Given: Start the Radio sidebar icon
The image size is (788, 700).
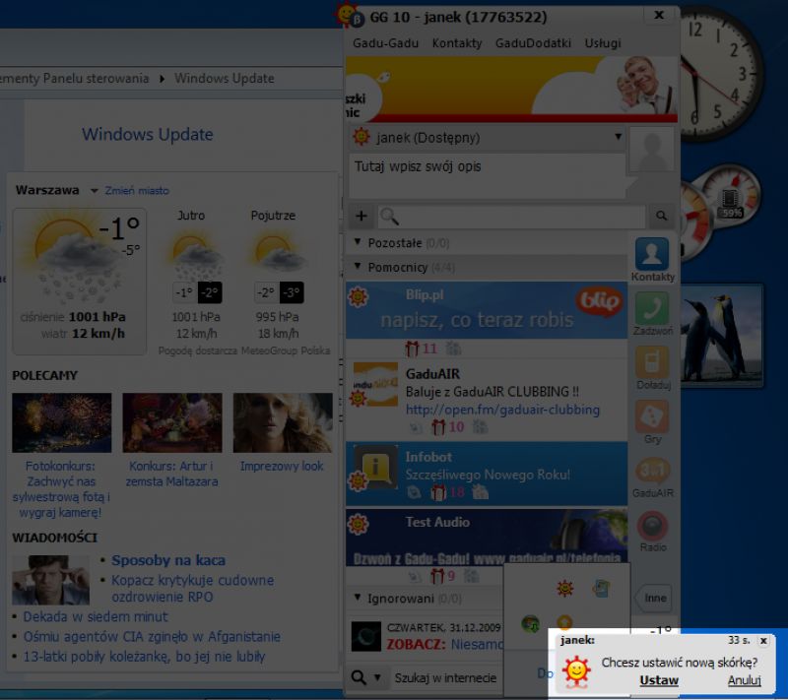Looking at the screenshot, I should pyautogui.click(x=652, y=526).
